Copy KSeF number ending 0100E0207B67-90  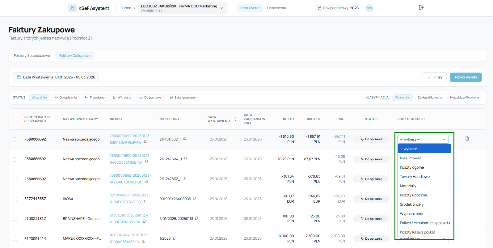pyautogui.click(x=145, y=201)
